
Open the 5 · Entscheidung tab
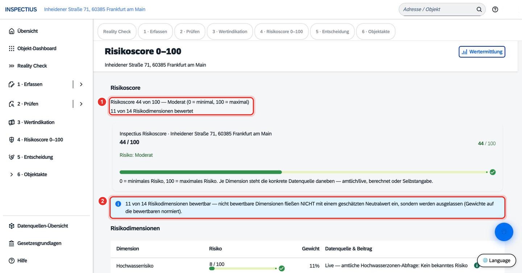(332, 31)
